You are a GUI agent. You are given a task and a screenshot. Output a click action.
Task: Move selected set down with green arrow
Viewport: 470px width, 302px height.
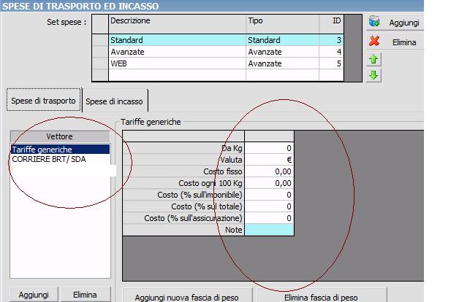(374, 75)
